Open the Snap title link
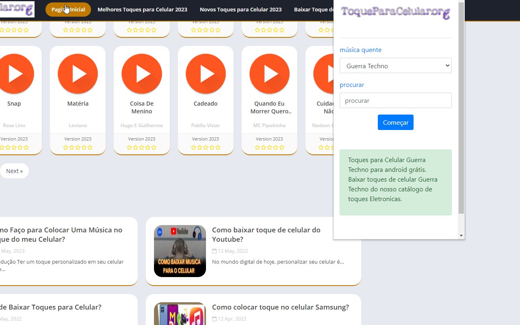The height and width of the screenshot is (325, 520). click(x=14, y=104)
